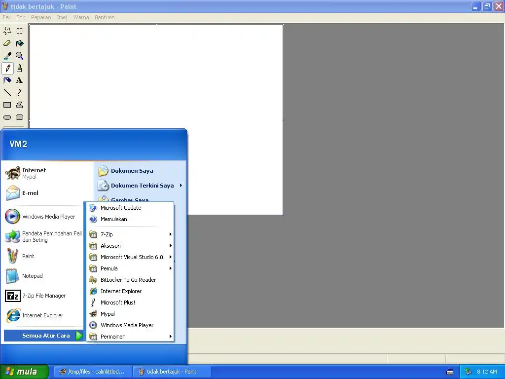Open Notepad from Start menu
This screenshot has width=505, height=379.
43,276
